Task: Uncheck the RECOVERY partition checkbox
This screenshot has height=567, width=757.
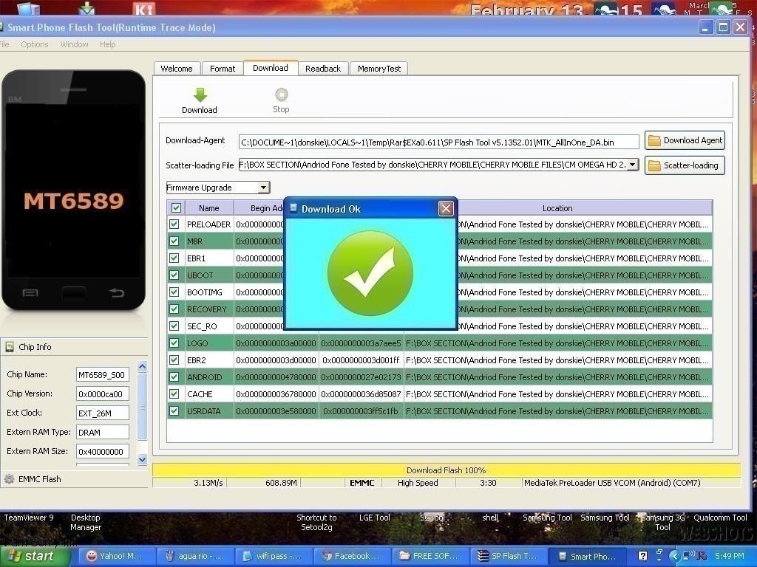Action: (x=174, y=309)
